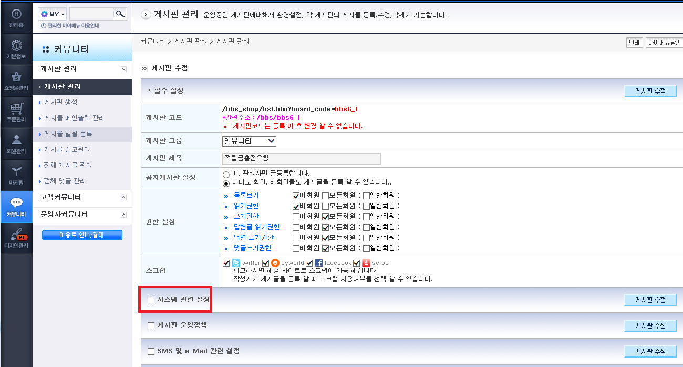This screenshot has width=683, height=367.
Task: Click the 게시판 제목 text field
Action: click(x=302, y=158)
